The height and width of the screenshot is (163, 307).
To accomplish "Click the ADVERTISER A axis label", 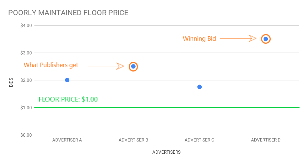I will tap(67, 140).
